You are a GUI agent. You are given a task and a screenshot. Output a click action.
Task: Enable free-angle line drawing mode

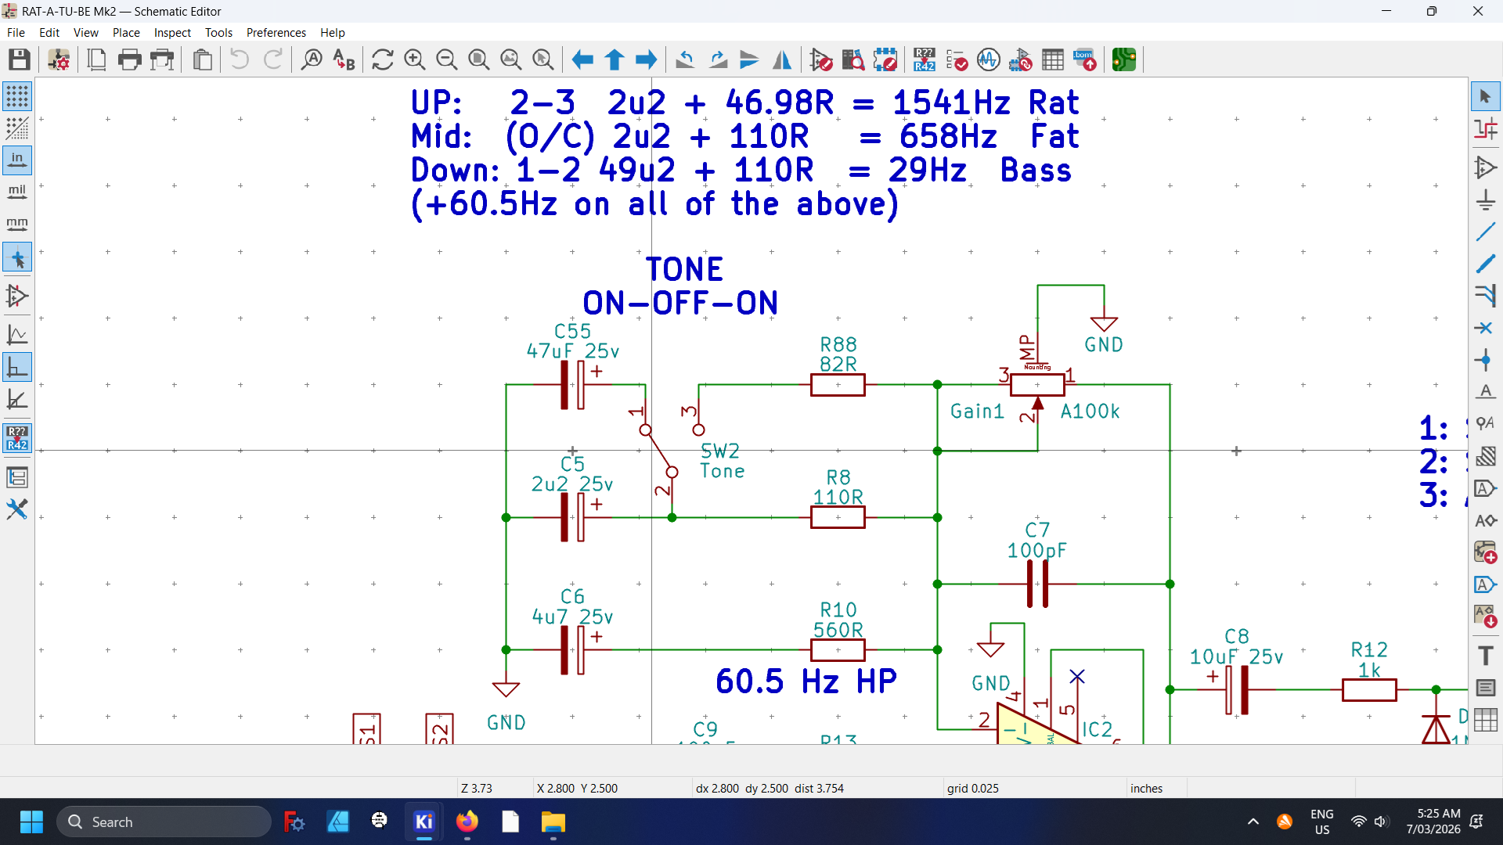click(x=17, y=335)
